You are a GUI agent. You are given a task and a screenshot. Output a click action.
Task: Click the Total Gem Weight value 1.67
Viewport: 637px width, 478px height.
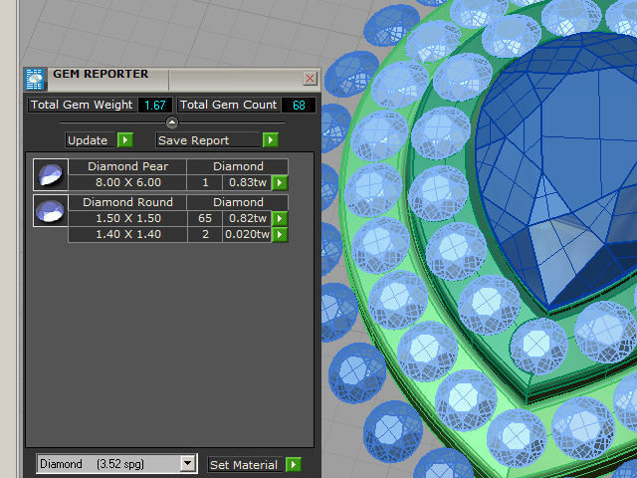pyautogui.click(x=155, y=106)
